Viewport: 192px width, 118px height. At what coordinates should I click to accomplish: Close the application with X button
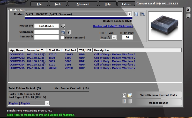pos(188,10)
